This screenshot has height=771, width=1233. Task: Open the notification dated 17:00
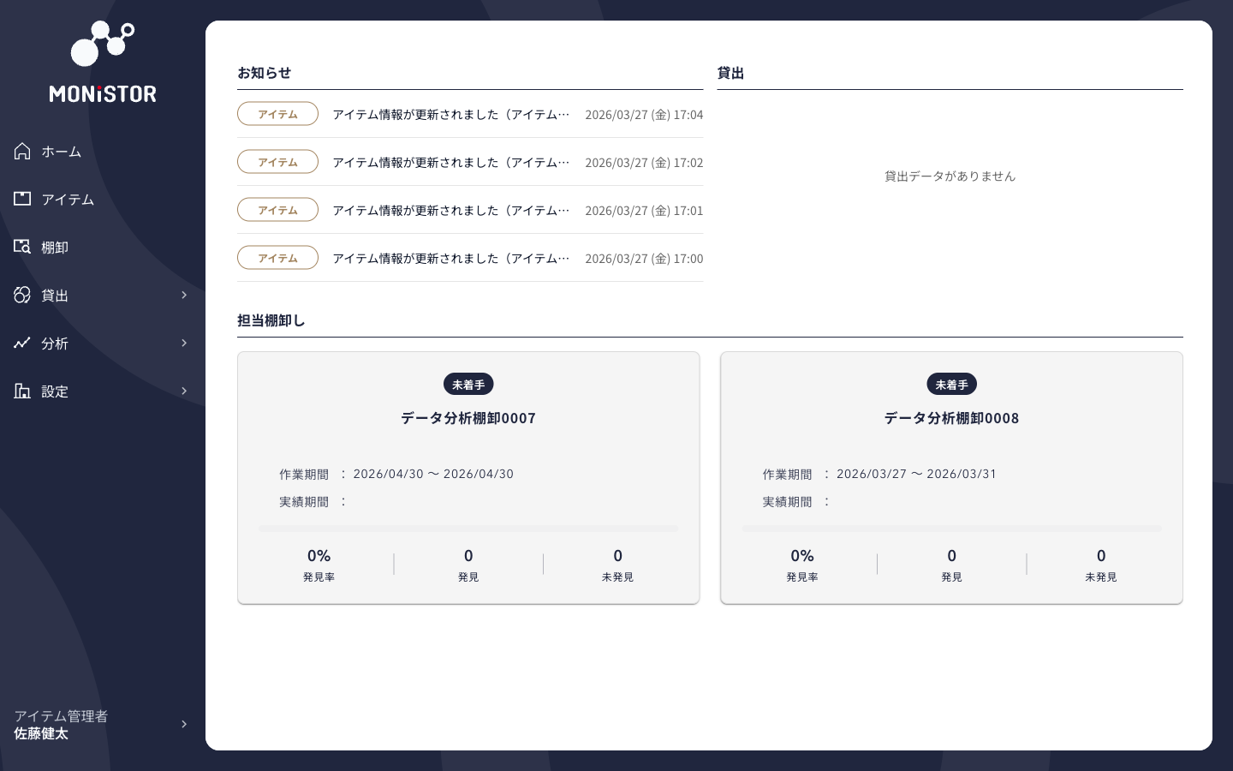pyautogui.click(x=450, y=258)
